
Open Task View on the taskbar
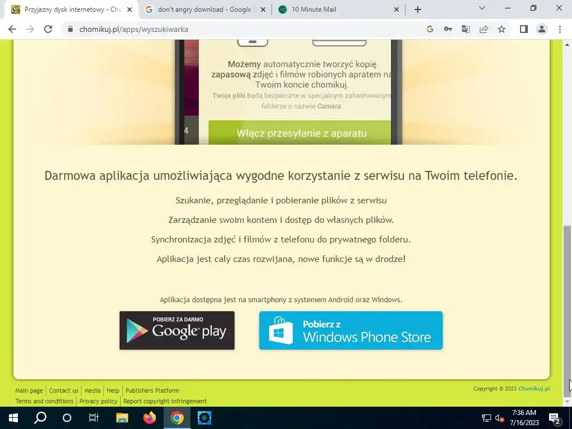(x=94, y=418)
